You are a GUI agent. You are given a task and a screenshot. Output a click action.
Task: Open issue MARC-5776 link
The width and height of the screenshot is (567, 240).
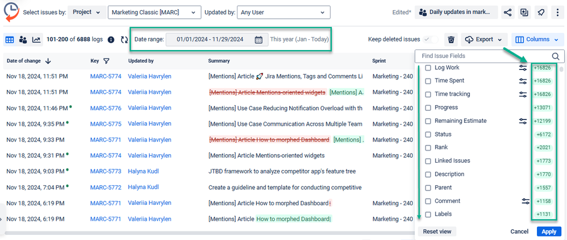click(x=106, y=108)
